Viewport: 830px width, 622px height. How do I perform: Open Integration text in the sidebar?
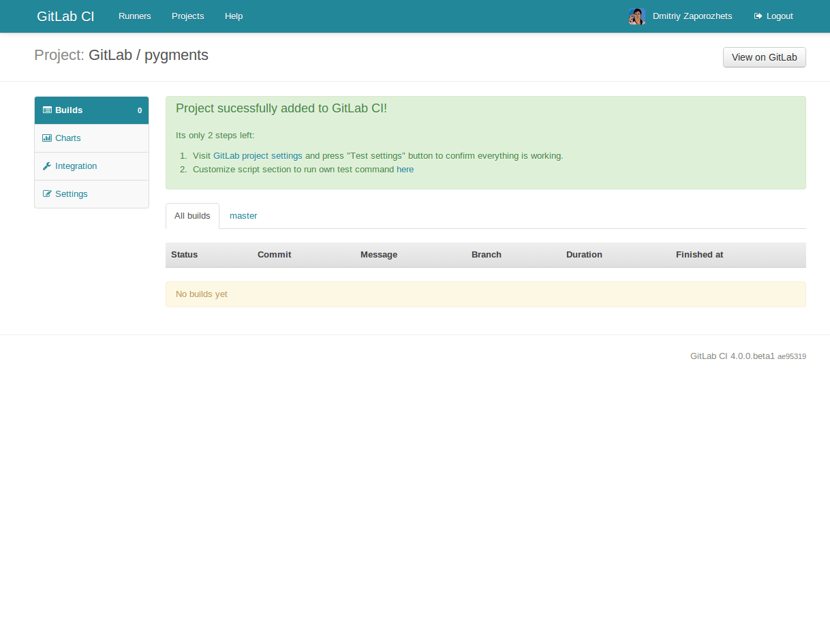pos(76,166)
